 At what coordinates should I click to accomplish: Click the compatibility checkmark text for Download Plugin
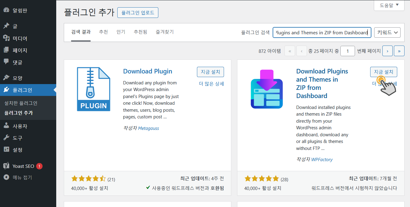(185, 188)
